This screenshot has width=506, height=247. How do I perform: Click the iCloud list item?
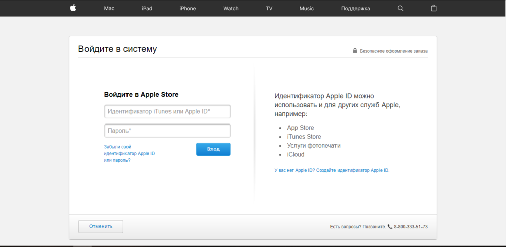(x=296, y=155)
